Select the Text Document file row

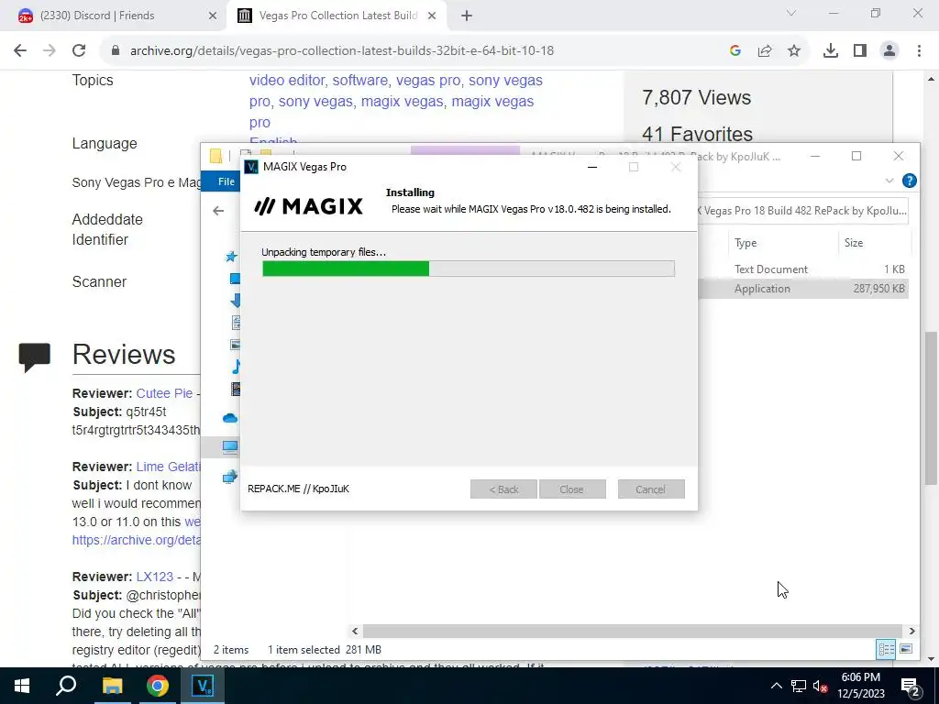(802, 269)
